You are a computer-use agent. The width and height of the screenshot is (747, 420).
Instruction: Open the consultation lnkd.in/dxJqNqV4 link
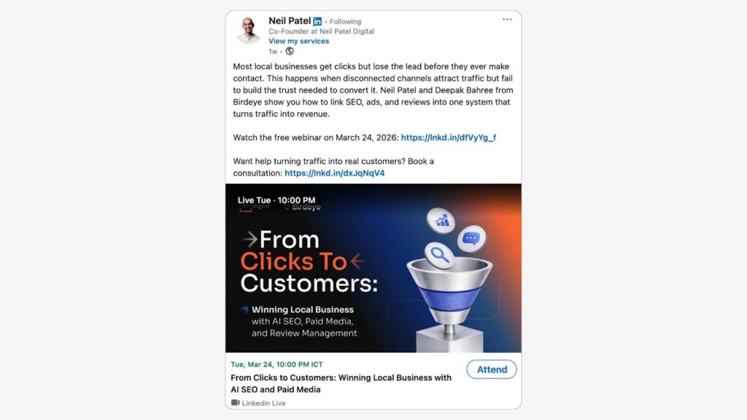click(x=334, y=173)
